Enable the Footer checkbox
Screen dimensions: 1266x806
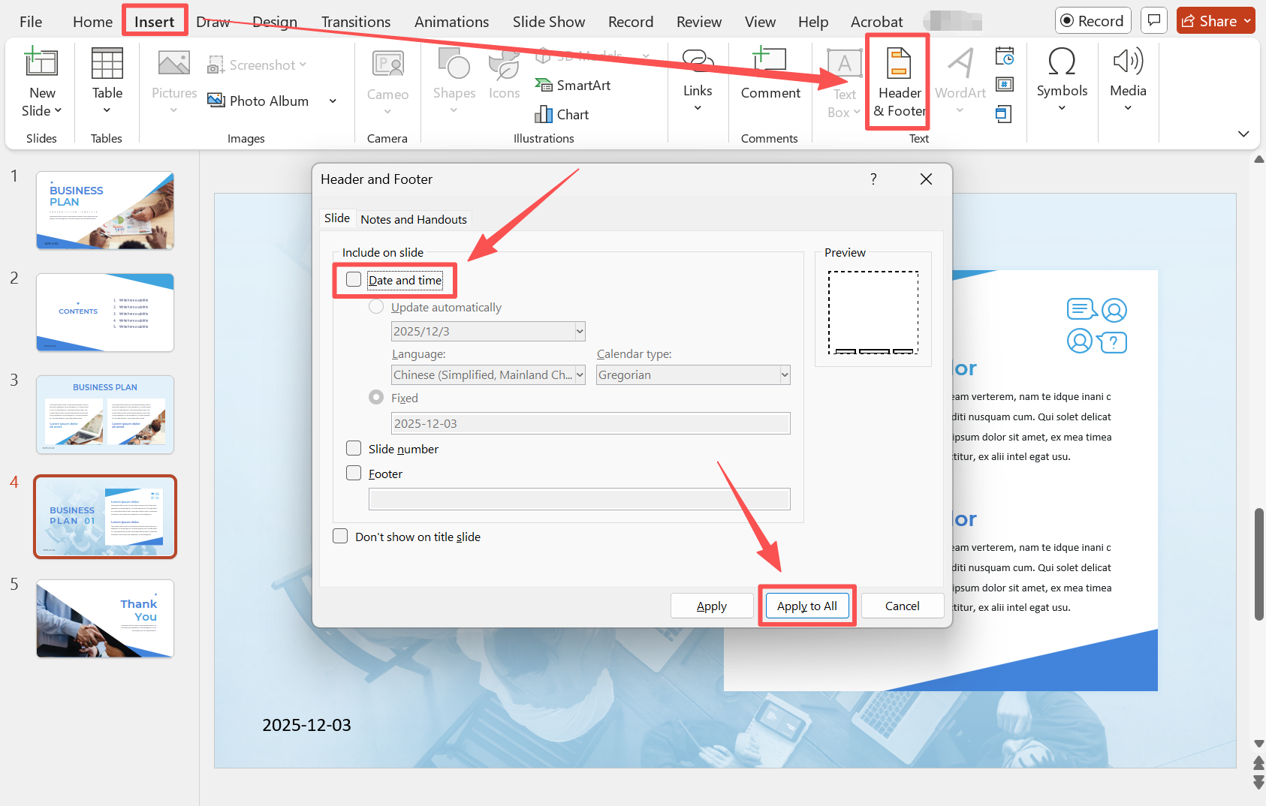coord(354,473)
